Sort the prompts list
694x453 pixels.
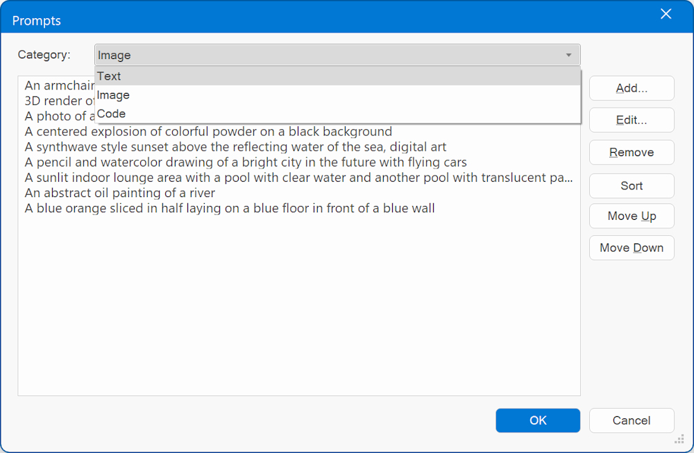632,186
